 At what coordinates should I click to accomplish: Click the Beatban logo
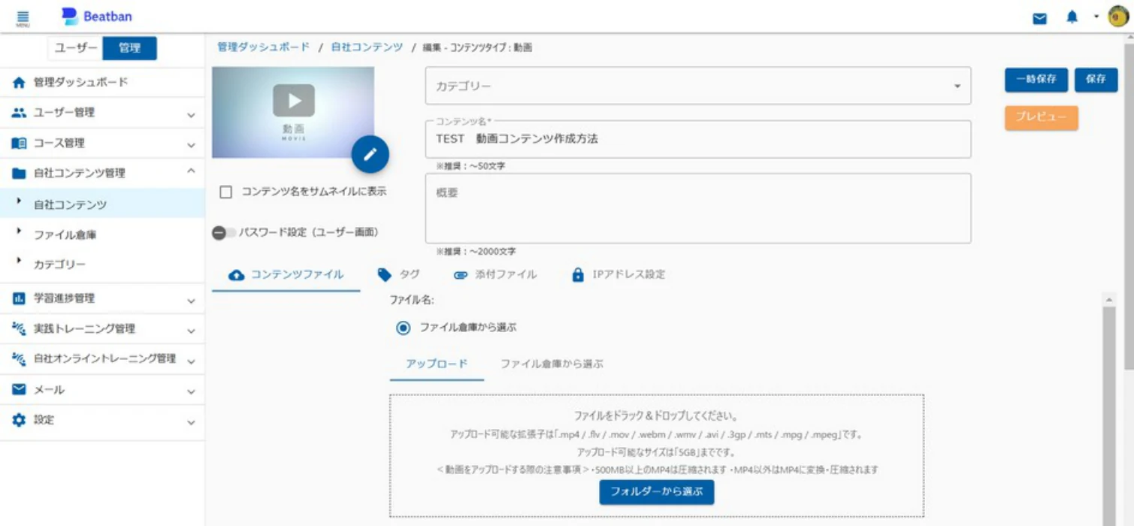point(97,16)
